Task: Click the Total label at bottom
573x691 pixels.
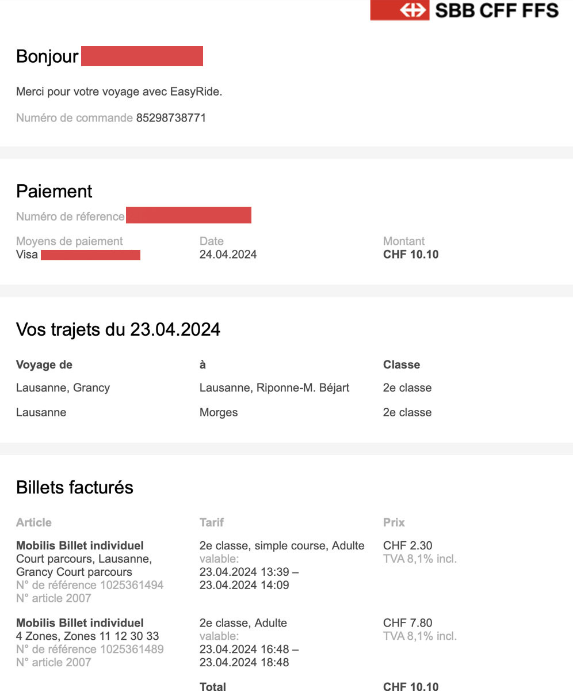Action: (x=213, y=686)
